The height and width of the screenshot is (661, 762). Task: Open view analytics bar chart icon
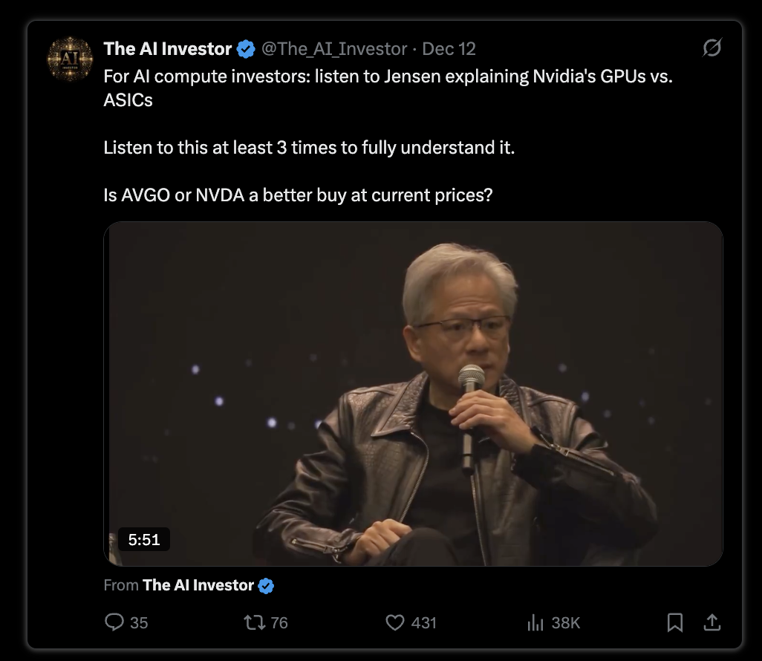(x=535, y=622)
